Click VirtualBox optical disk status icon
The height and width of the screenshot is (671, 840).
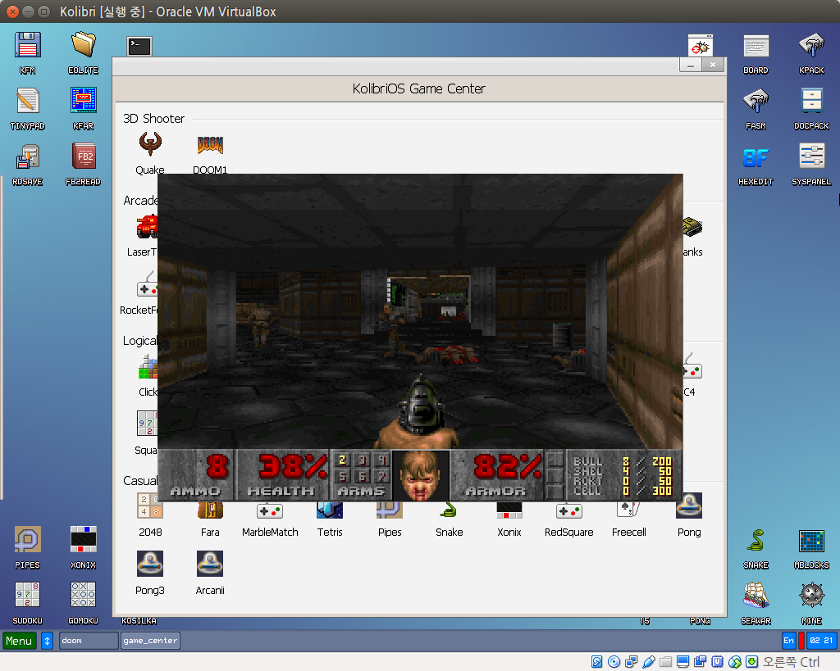(x=614, y=662)
